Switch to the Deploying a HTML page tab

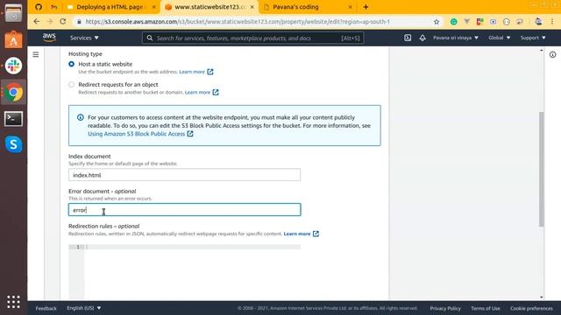click(111, 7)
